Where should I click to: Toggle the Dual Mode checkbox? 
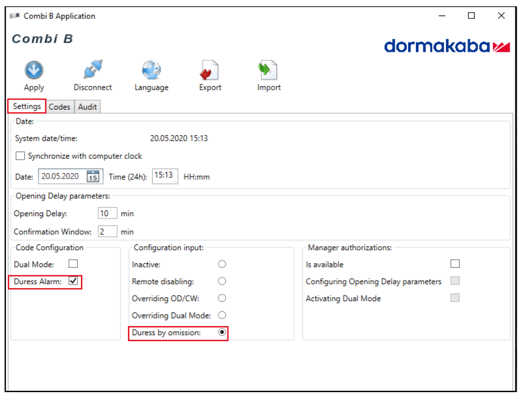[x=73, y=264]
